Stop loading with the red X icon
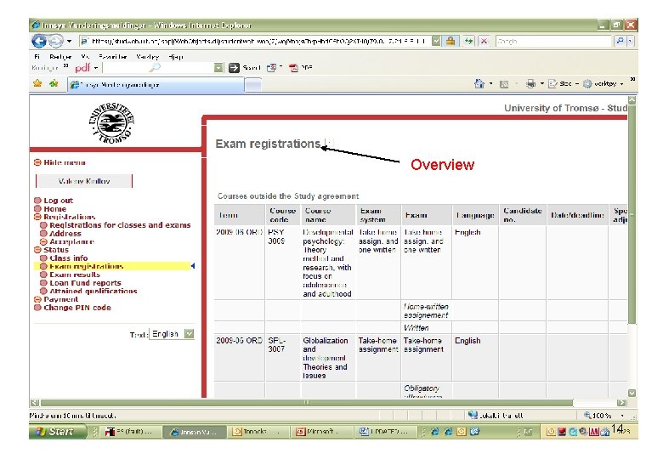This screenshot has height=459, width=663. [x=484, y=42]
